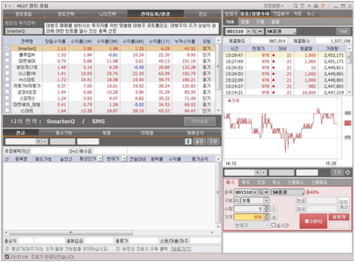Click the blue icon left of 설정 button
Viewport: 355px width, 262px height.
188,142
